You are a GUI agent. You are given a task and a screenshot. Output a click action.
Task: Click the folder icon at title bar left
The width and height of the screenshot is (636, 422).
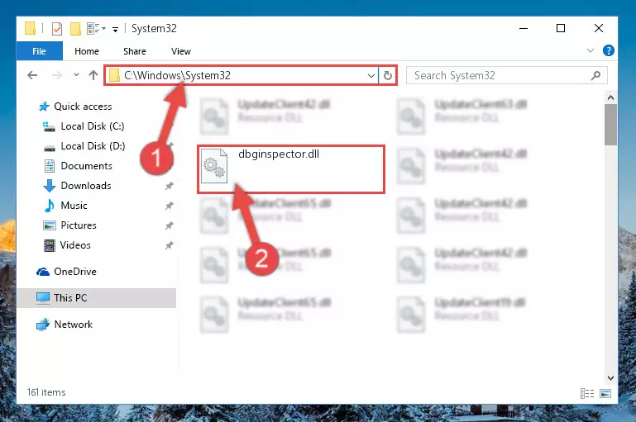[x=30, y=28]
